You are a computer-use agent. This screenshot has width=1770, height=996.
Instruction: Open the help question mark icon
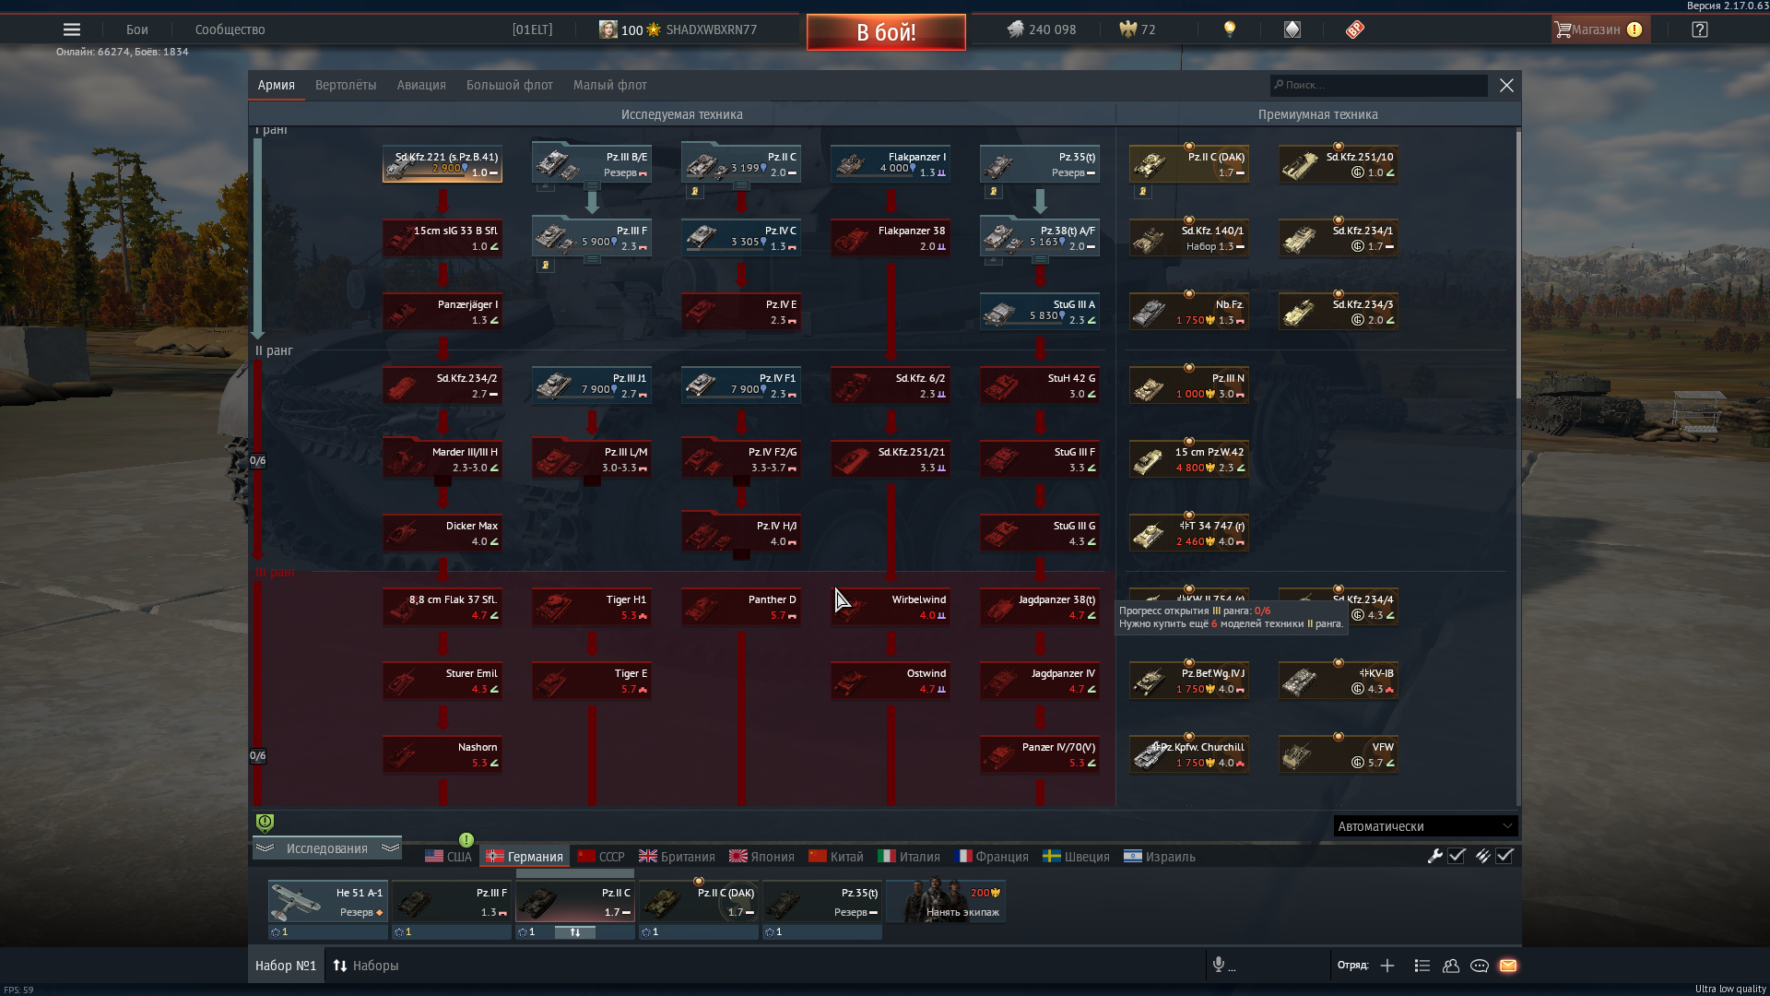click(1700, 30)
